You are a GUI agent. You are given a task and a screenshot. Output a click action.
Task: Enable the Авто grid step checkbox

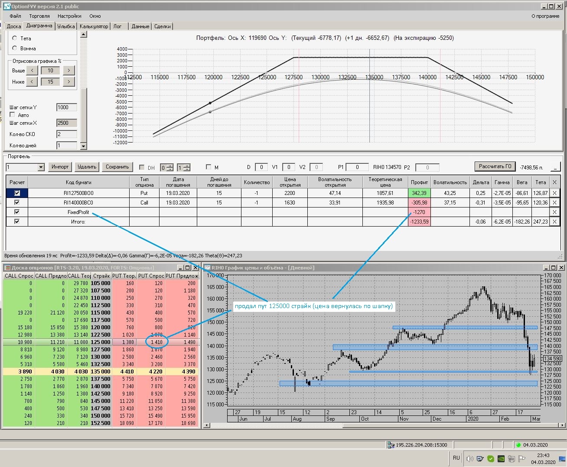coord(13,115)
